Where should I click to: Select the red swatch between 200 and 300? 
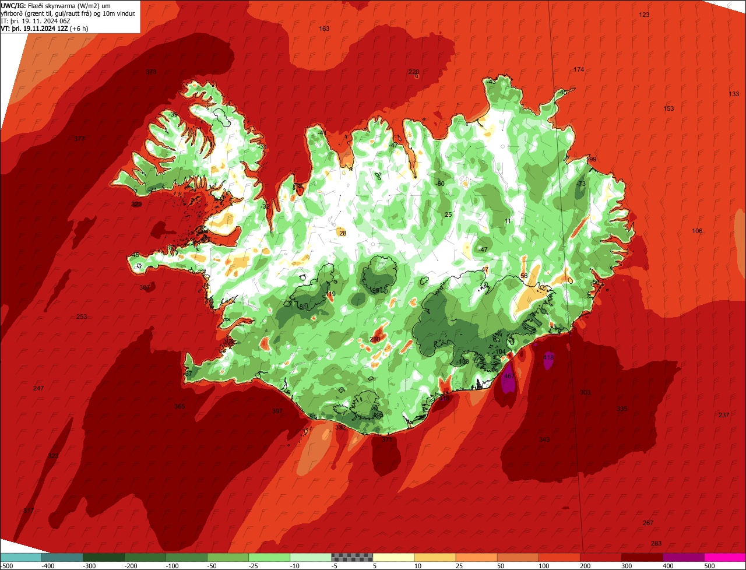tap(600, 557)
